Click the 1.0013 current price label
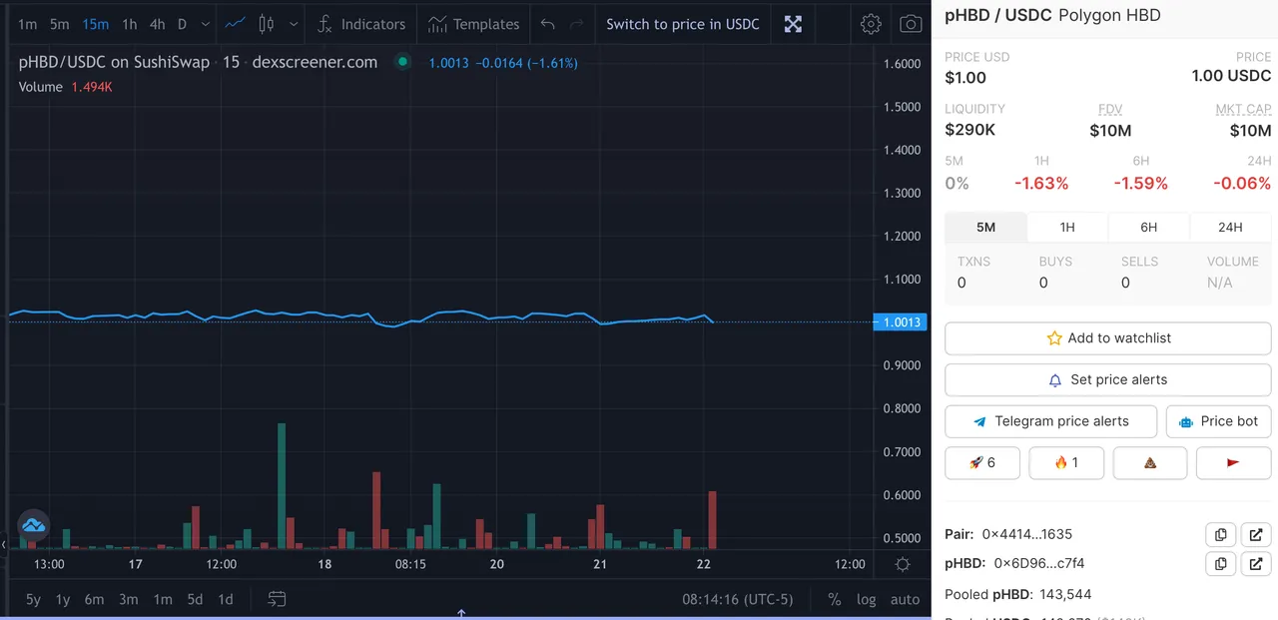The width and height of the screenshot is (1278, 620). pos(900,322)
